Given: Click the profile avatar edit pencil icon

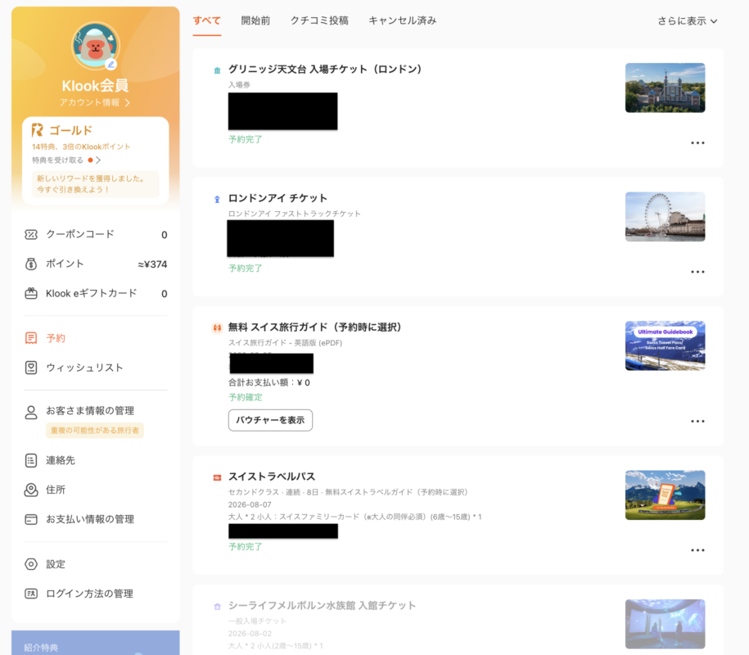Looking at the screenshot, I should [x=111, y=64].
